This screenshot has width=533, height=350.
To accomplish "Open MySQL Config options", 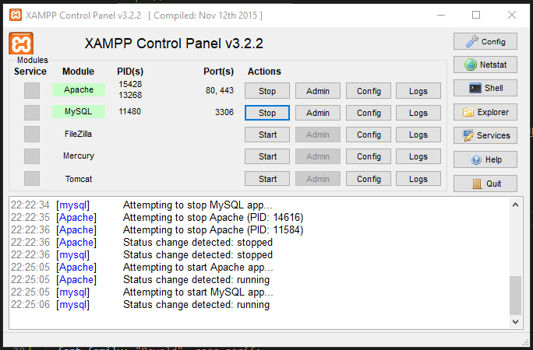I will [369, 113].
